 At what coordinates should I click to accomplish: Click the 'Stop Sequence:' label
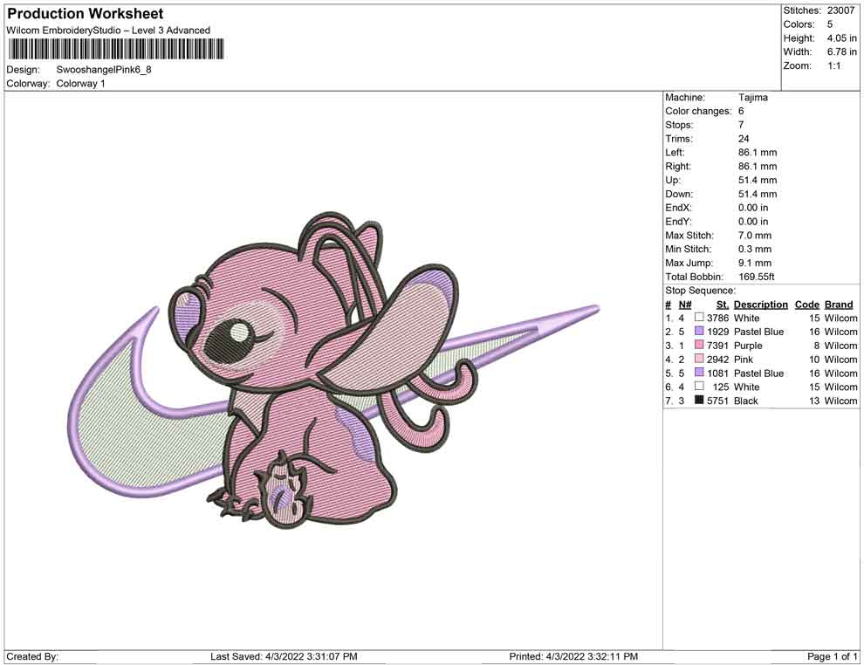pos(700,291)
